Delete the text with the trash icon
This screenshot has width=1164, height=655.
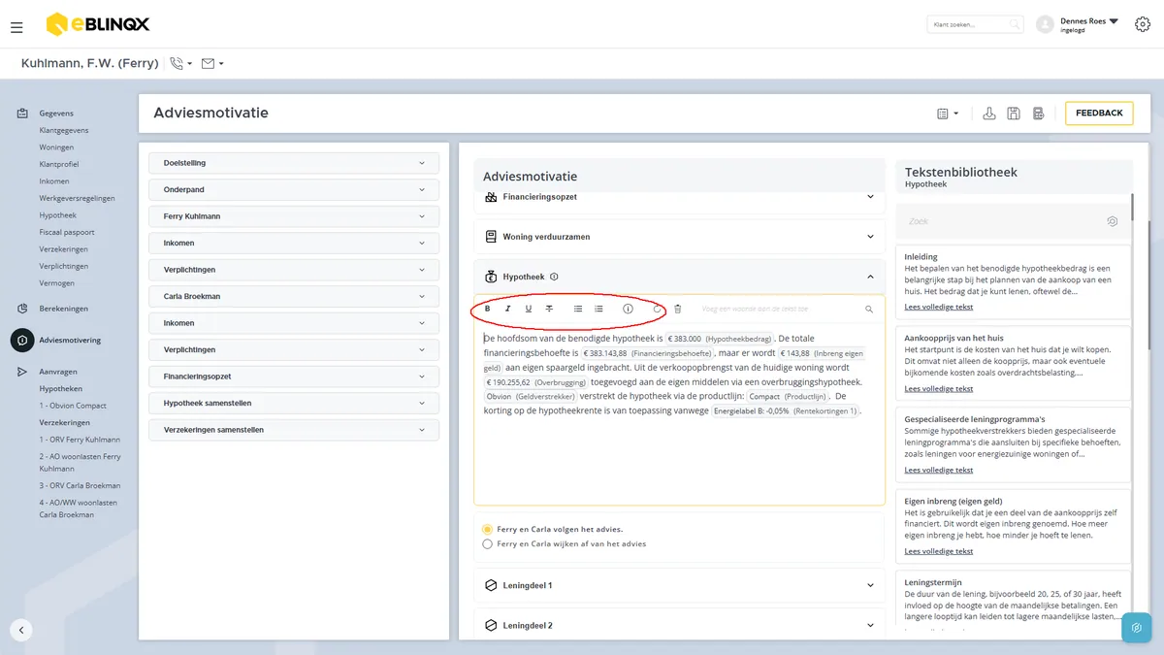(x=677, y=309)
